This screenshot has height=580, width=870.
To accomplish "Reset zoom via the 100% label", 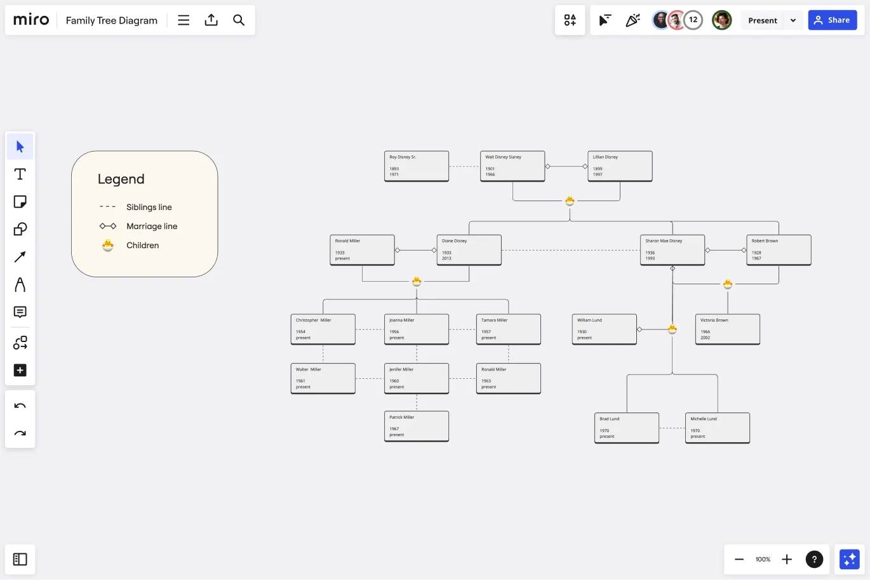I will [763, 559].
